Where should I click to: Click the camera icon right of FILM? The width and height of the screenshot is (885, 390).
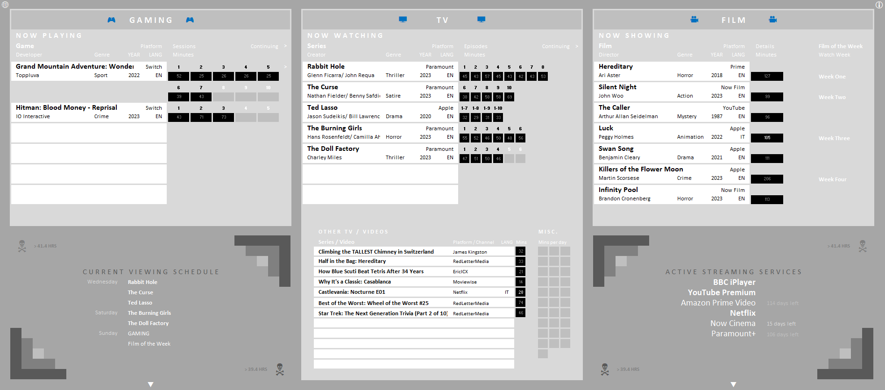tap(773, 20)
